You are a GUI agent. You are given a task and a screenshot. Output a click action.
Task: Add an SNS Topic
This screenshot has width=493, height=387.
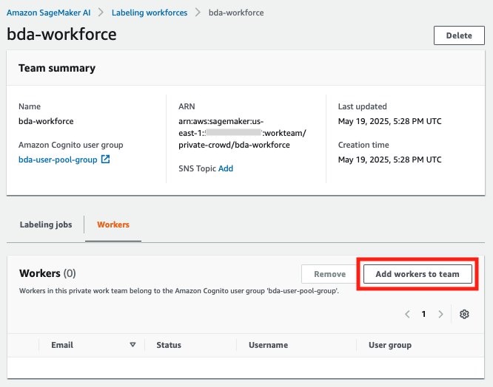pos(226,168)
